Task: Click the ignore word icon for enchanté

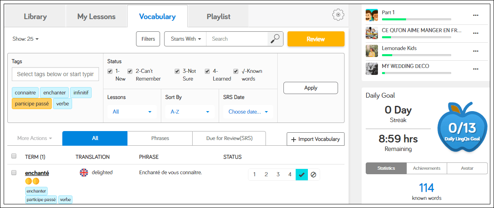Action: pos(313,175)
